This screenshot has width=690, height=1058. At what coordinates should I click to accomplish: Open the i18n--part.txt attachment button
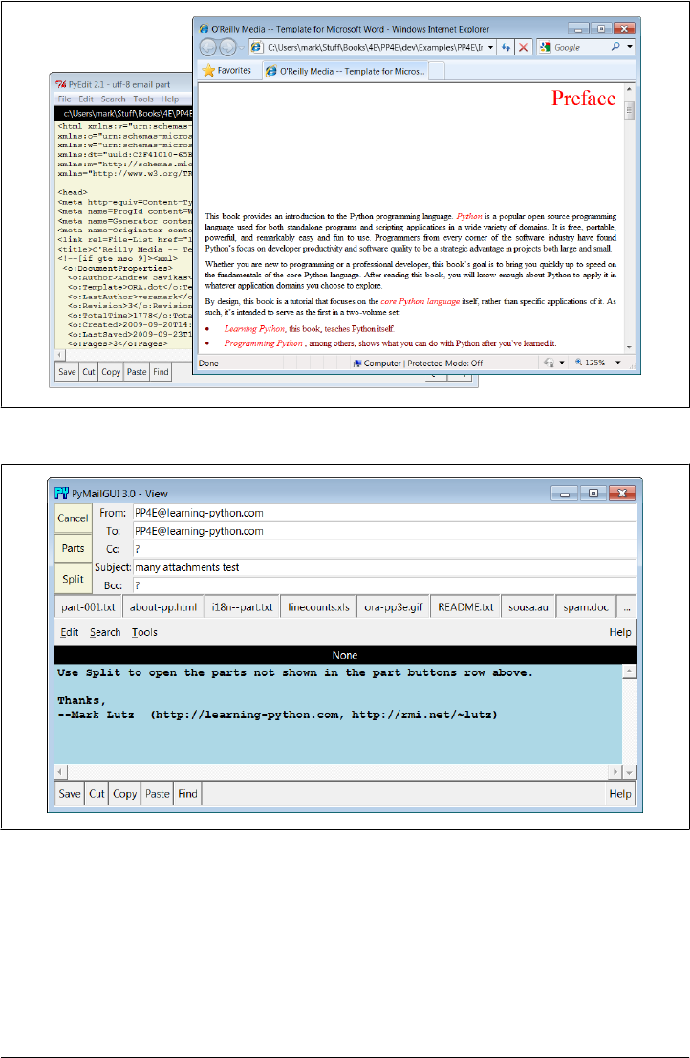click(x=242, y=607)
